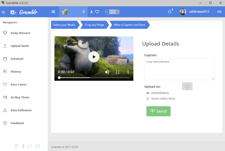The height and width of the screenshot is (151, 225).
Task: Click the Schedule calendar icon
Action: point(5,59)
